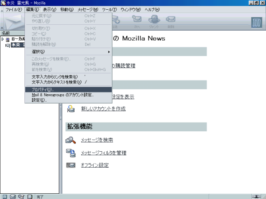The image size is (266, 199).
Task: Toggle the online/offline connection icon
Action: 256,197
